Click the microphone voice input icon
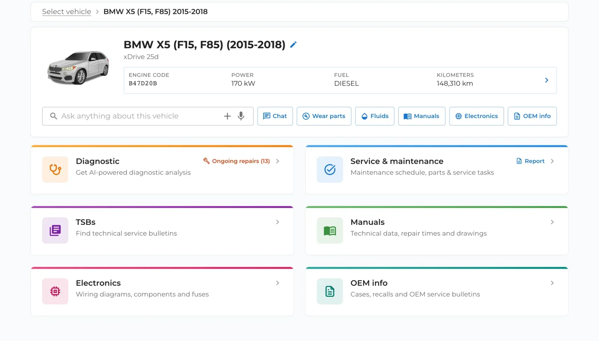599x341 pixels. click(x=241, y=116)
